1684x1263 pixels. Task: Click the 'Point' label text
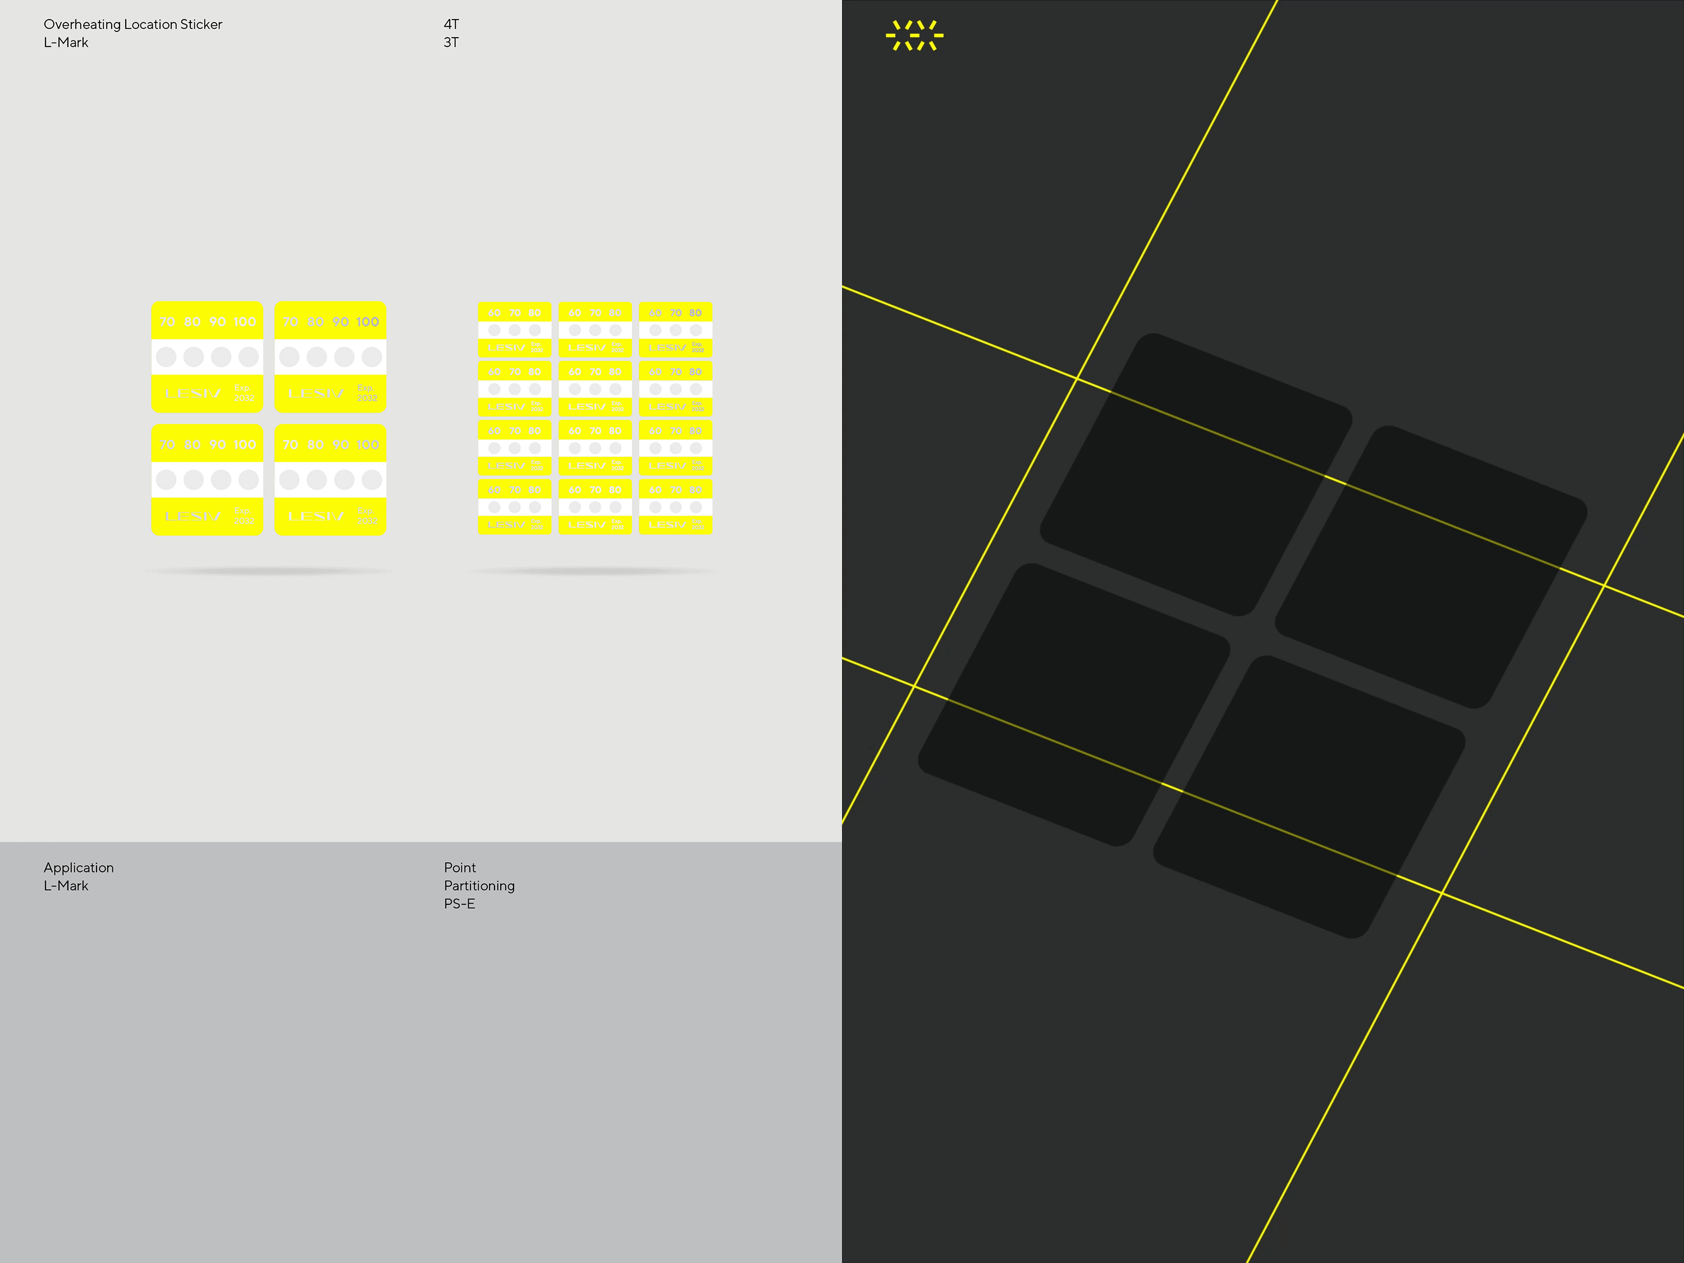pyautogui.click(x=460, y=868)
